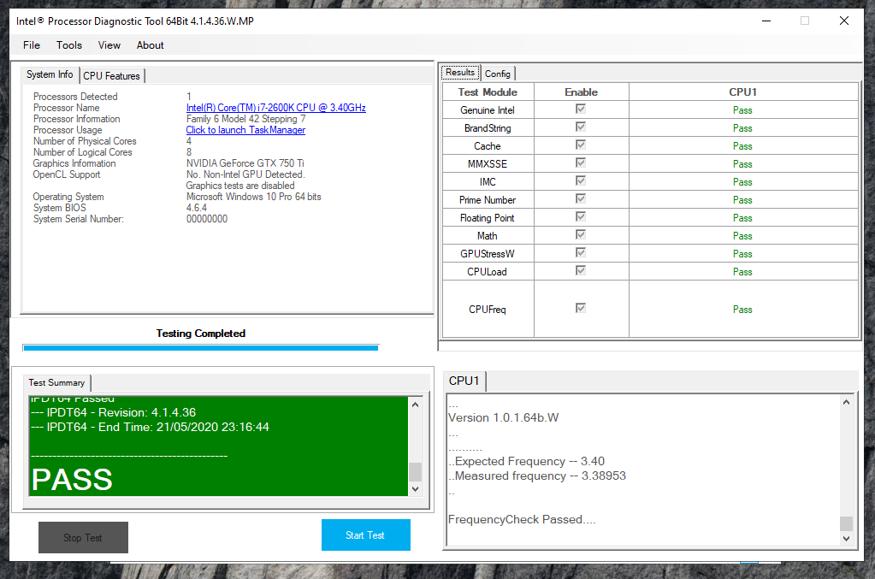Click the 'IPDT64 - Revision: 4.1.4.36' line
Image resolution: width=875 pixels, height=579 pixels.
click(x=114, y=413)
